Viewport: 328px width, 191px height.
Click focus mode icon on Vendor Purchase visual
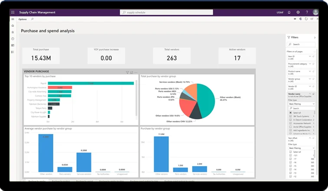pyautogui.click(x=131, y=72)
